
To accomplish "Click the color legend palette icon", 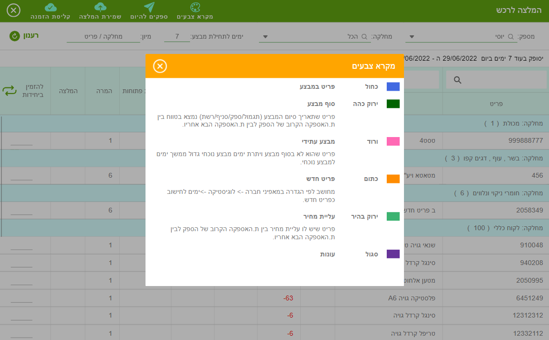I will 195,7.
